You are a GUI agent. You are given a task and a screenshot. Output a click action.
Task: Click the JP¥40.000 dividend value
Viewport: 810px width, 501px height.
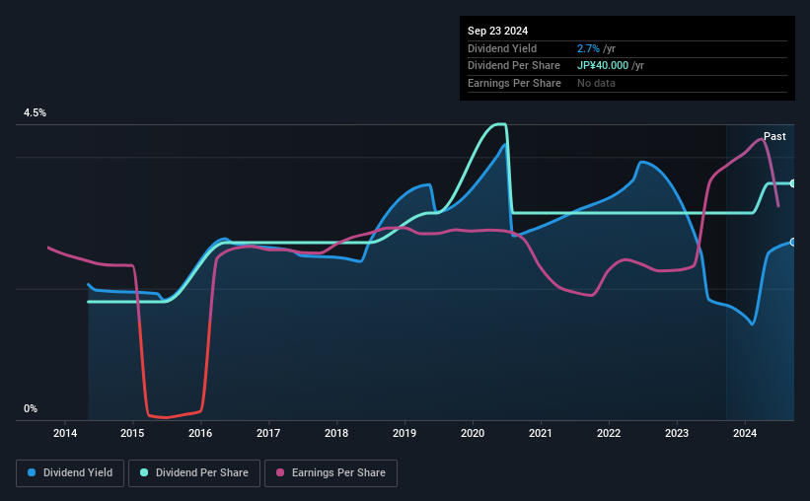[603, 66]
